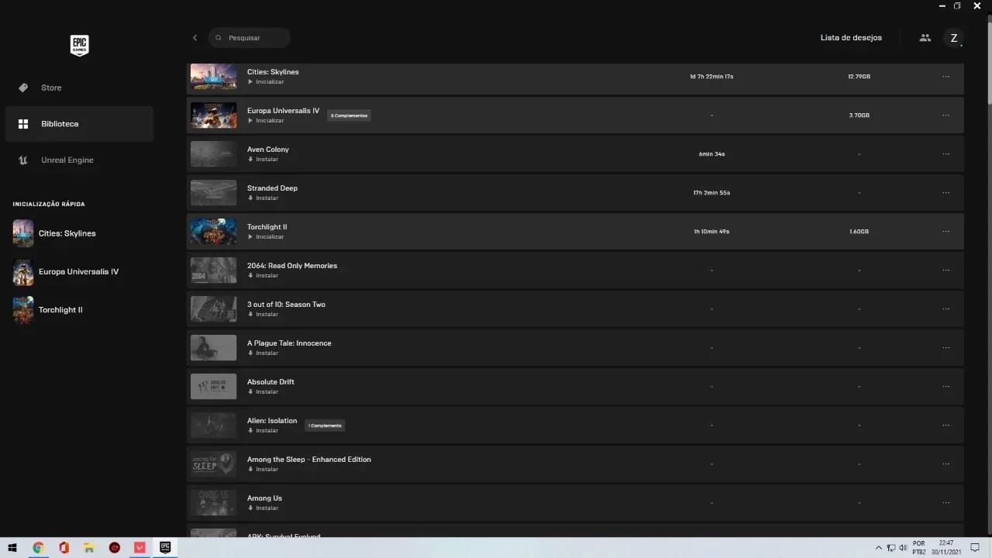Viewport: 992px width, 558px height.
Task: Open three-dot menu for 2064: Read Only Memories
Action: click(945, 270)
